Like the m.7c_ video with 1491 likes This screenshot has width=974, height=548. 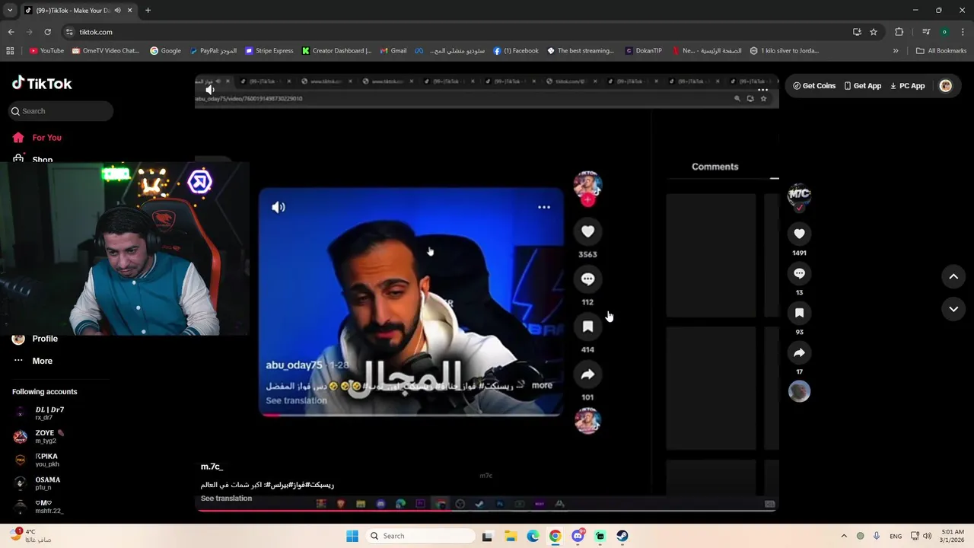pyautogui.click(x=799, y=234)
